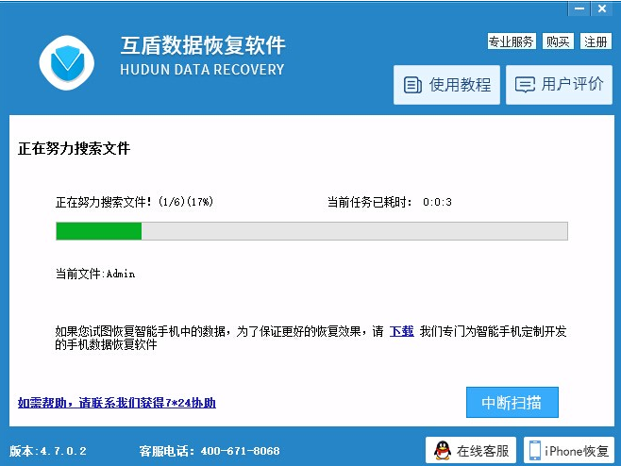The width and height of the screenshot is (621, 466).
Task: Follow the 下载 download link
Action: tap(402, 331)
